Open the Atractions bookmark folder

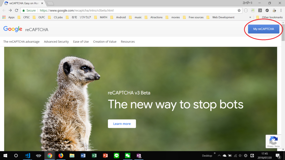click(154, 17)
